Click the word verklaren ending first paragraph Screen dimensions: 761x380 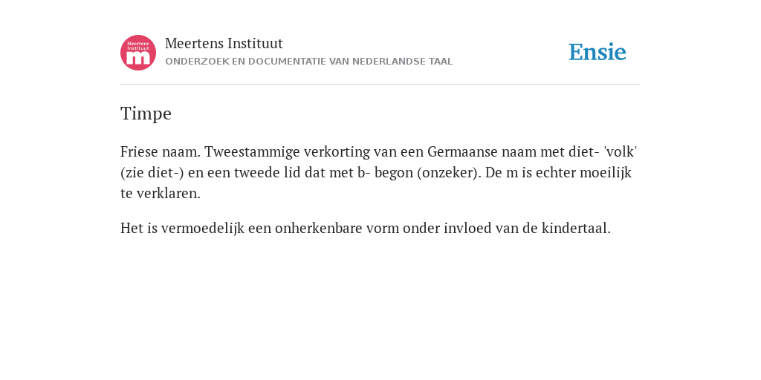tap(168, 194)
